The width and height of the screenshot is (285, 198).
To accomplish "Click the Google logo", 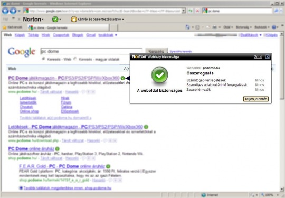I will [x=22, y=52].
